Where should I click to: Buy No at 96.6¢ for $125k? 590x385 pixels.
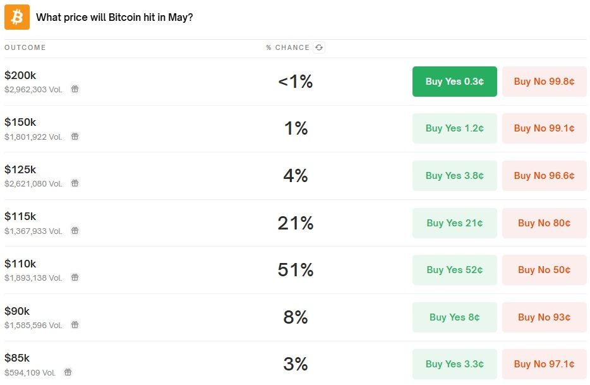click(x=544, y=176)
